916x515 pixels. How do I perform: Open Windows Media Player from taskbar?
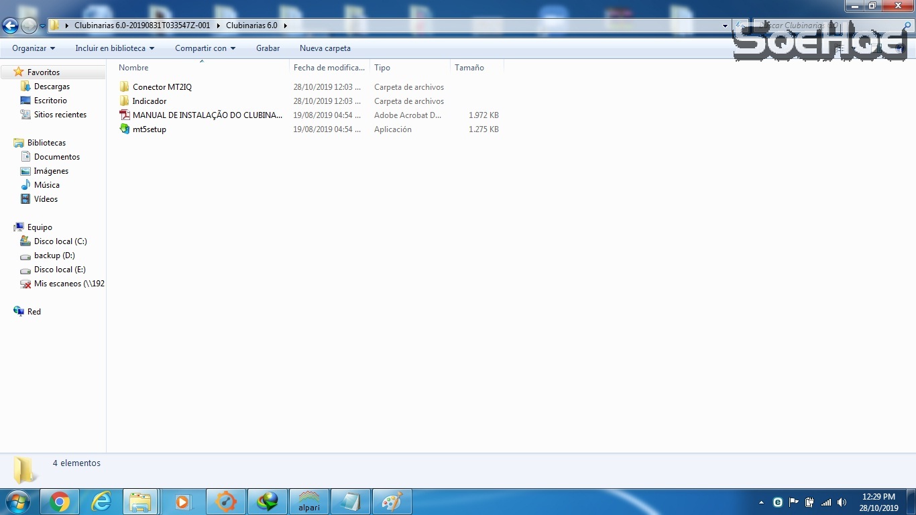coord(182,502)
